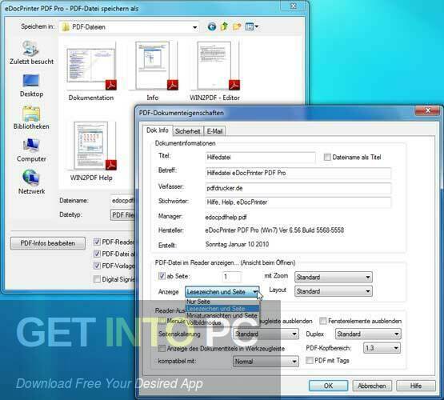This screenshot has width=444, height=400.
Task: Open the mit Zoom dropdown
Action: point(334,277)
